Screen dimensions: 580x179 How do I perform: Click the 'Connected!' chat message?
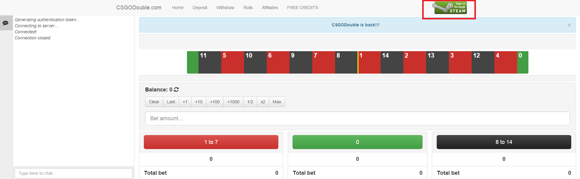(x=25, y=32)
